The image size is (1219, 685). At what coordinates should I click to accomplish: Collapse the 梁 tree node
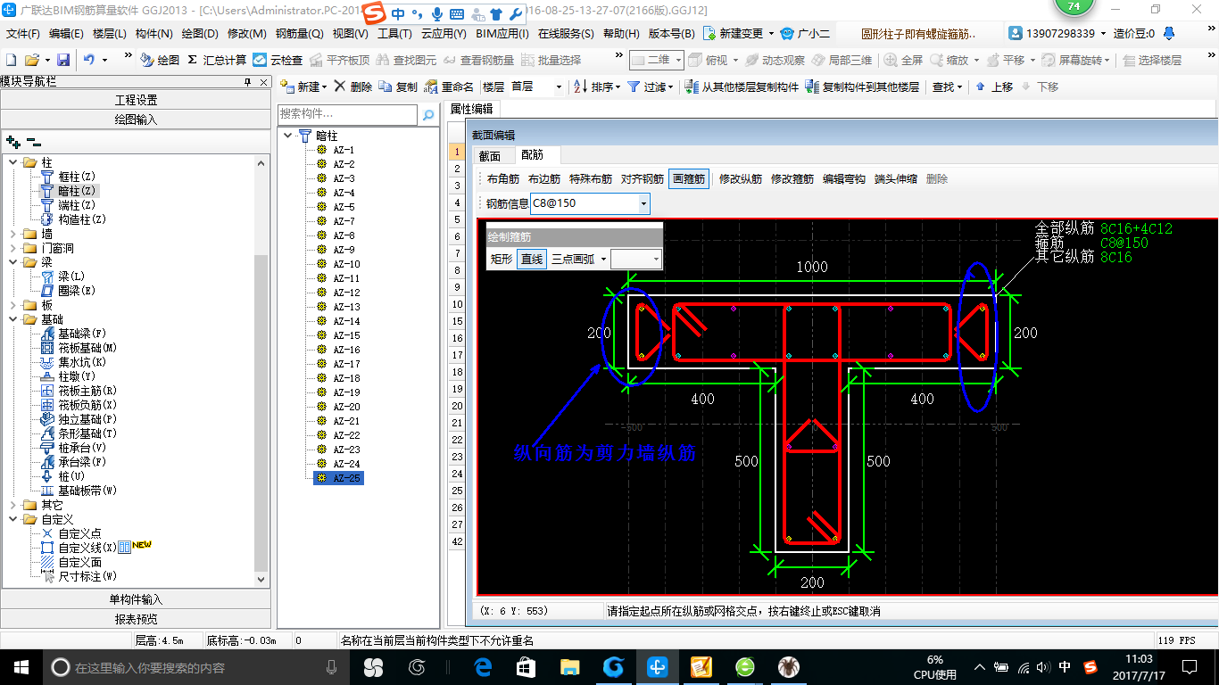click(13, 262)
